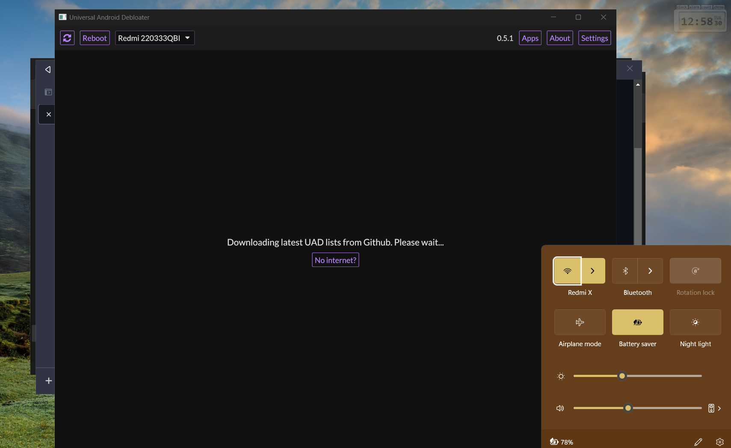
Task: Minimize the Universal Android Debloater window
Action: pyautogui.click(x=553, y=17)
